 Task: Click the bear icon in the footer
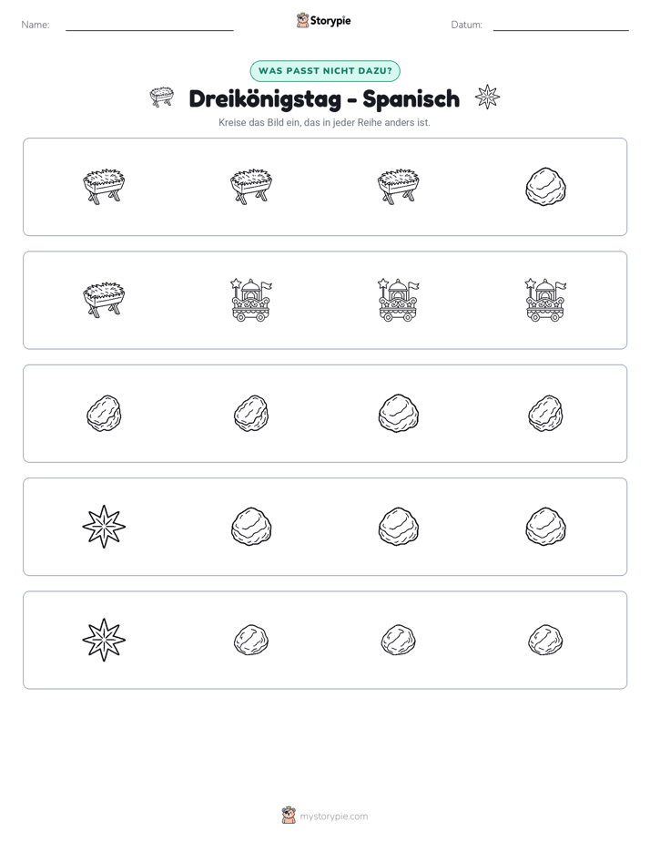289,816
